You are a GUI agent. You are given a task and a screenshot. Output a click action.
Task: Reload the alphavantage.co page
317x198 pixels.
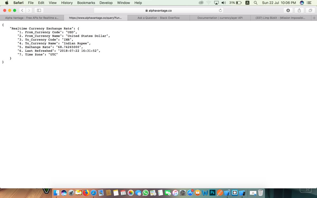click(220, 11)
